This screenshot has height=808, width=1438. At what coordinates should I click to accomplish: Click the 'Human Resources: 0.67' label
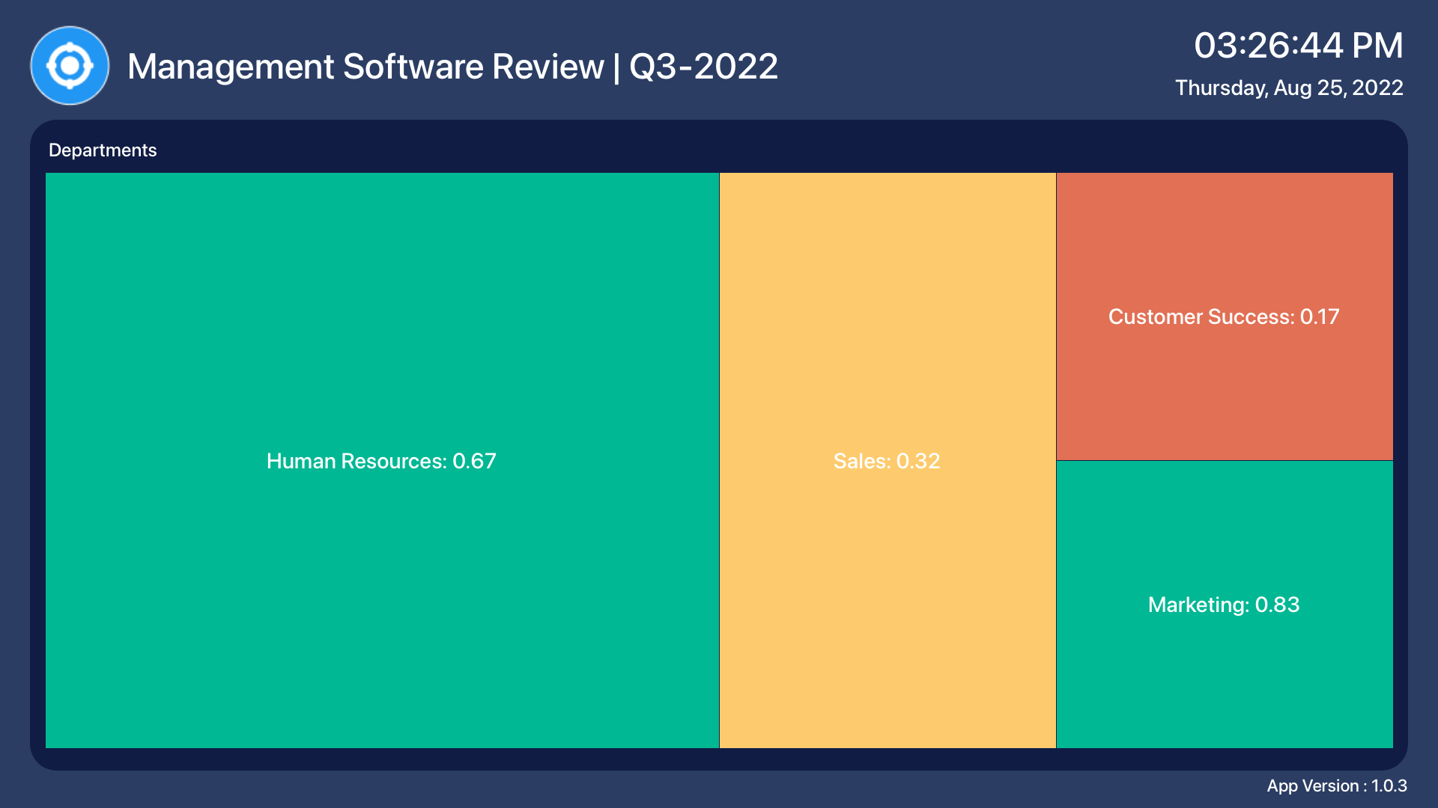[381, 461]
